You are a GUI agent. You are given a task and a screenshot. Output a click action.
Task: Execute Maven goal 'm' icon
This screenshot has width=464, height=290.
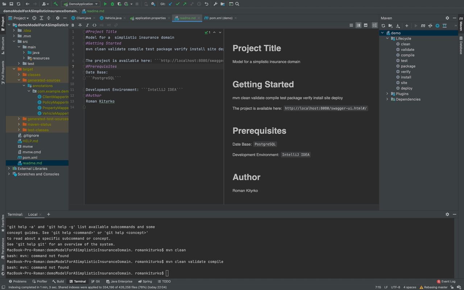pyautogui.click(x=423, y=26)
